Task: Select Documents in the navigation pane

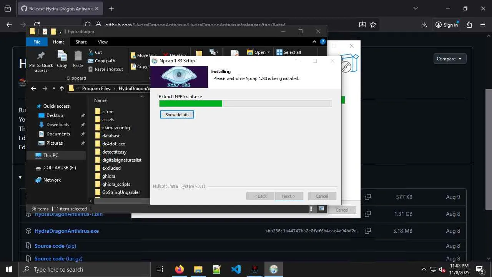Action: click(58, 134)
